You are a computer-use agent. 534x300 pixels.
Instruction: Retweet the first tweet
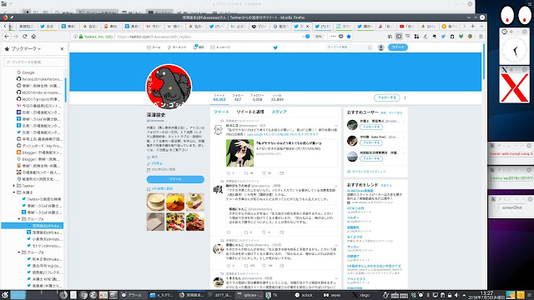246,173
